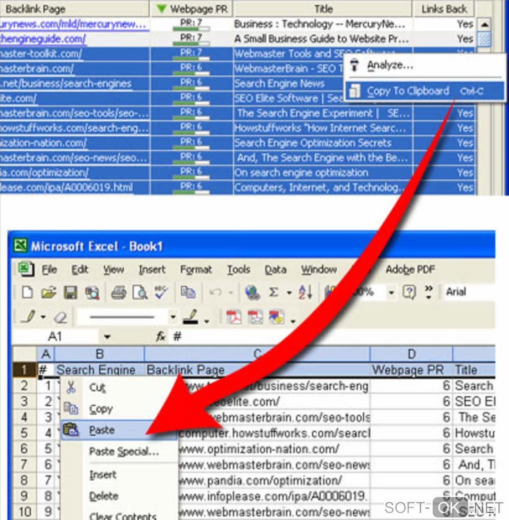Viewport: 509px width, 520px height.
Task: Open the Format menu
Action: point(196,269)
